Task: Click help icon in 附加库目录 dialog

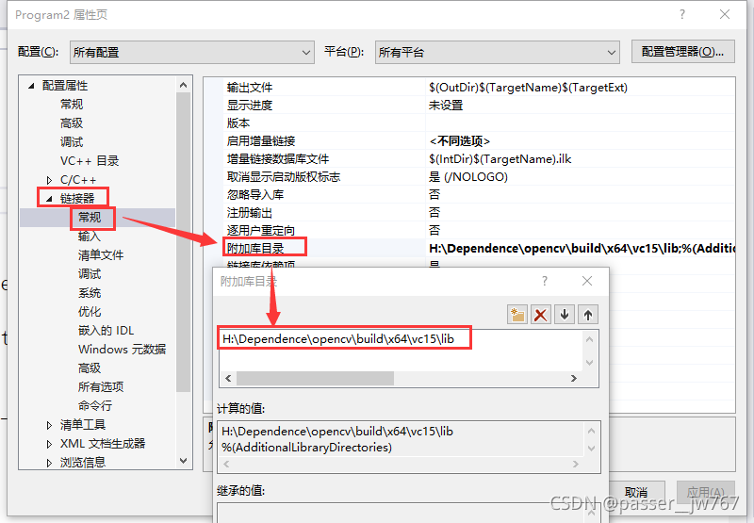Action: (x=545, y=281)
